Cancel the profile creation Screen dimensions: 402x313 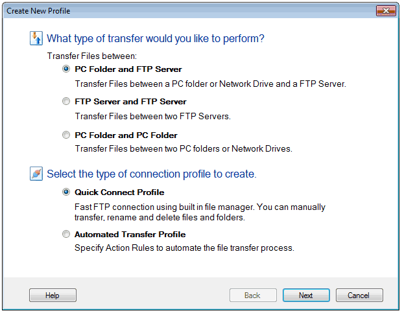(359, 296)
